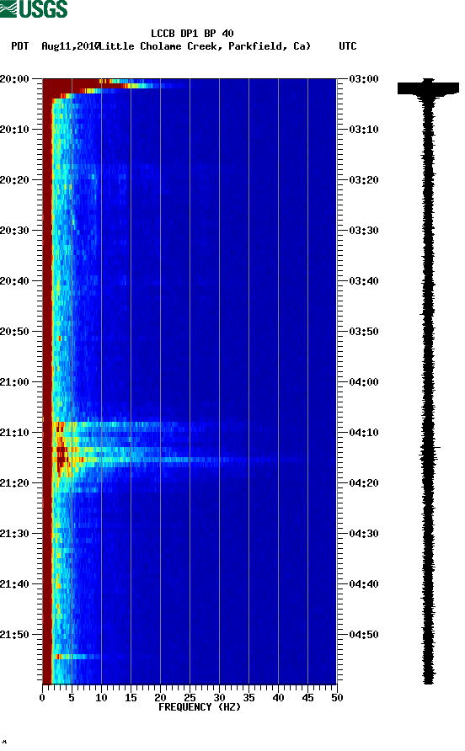
Task: Click the 04:00 UTC time label
Action: [x=364, y=382]
